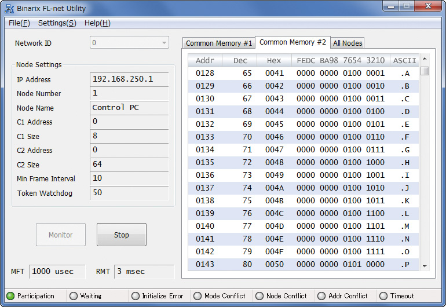Select the row with address 0140
446x307 pixels.
coord(303,226)
